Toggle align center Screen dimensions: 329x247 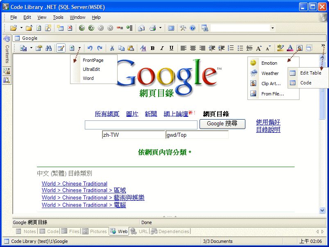[x=193, y=48]
